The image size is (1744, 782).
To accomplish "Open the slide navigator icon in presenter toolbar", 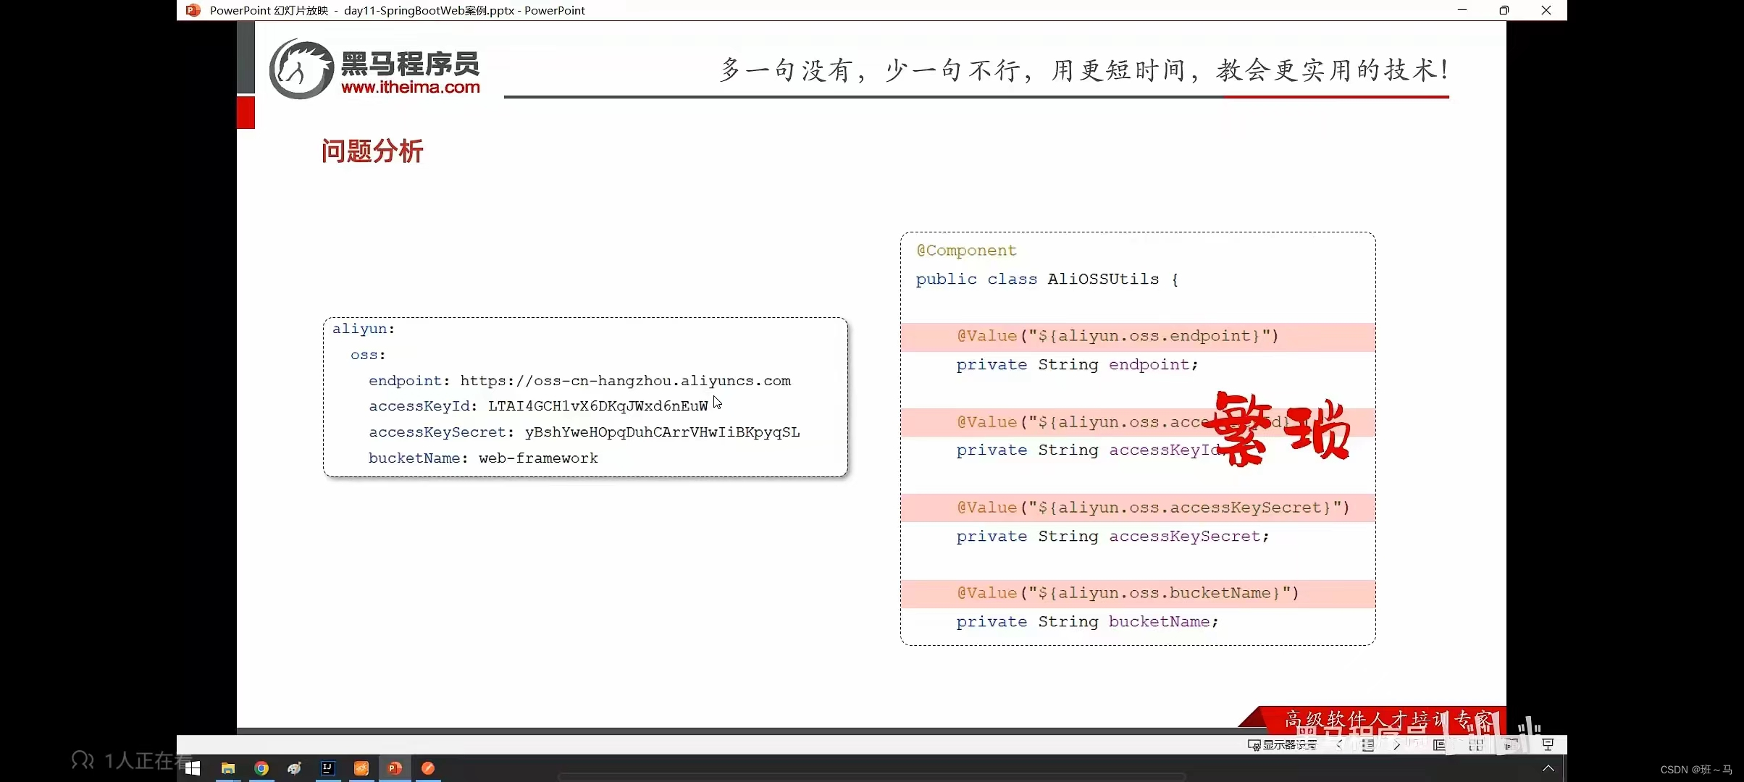I will point(1367,744).
